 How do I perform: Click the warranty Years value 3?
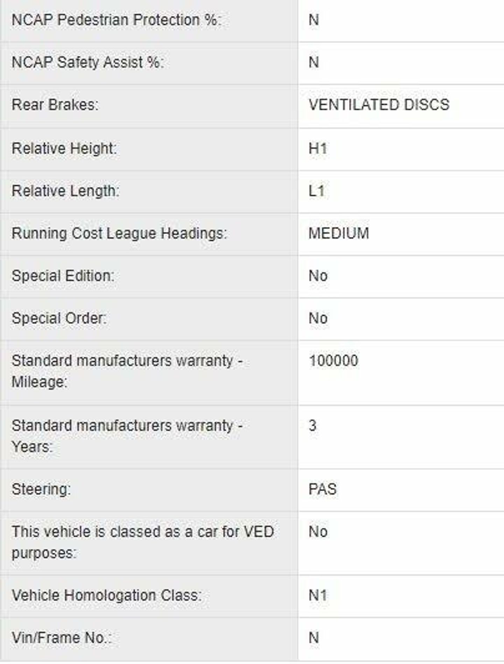click(x=313, y=426)
